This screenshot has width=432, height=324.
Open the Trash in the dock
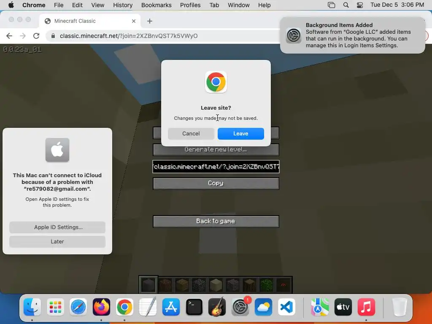pos(400,307)
